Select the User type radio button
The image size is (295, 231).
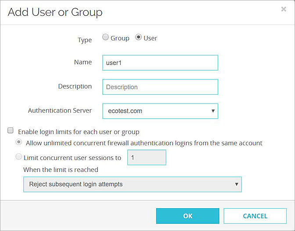(138, 37)
